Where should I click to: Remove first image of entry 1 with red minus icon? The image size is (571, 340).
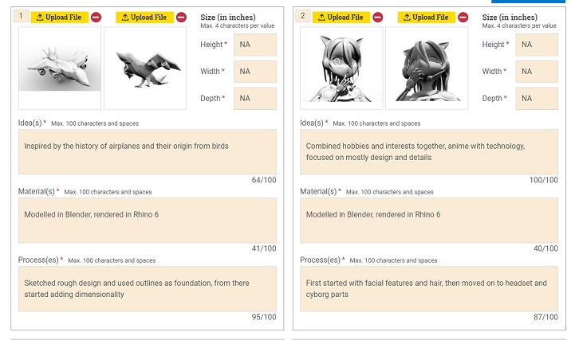pos(96,17)
